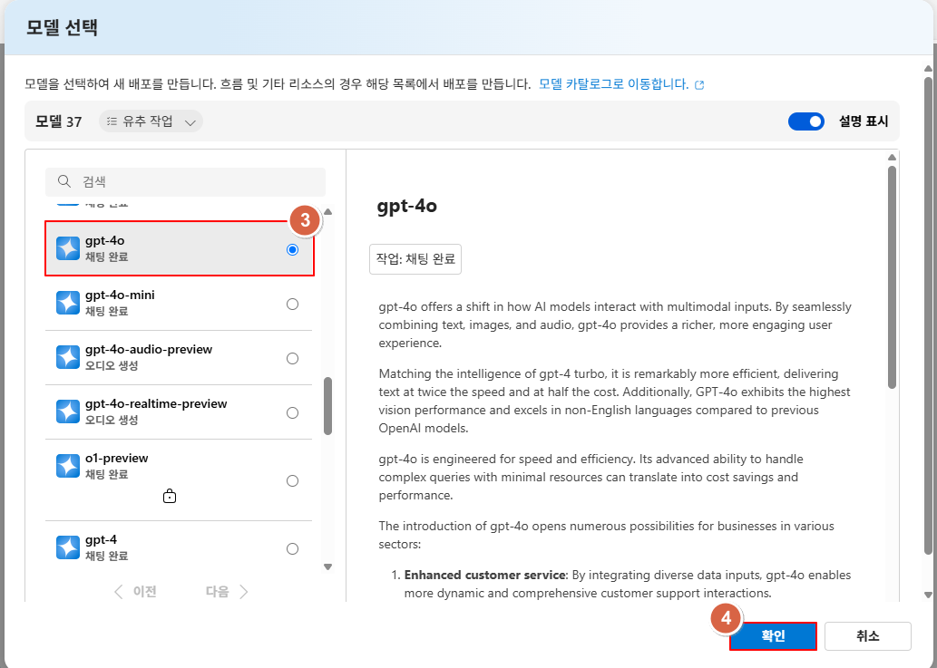Click the 모델 선택 dialog title
Viewport: 937px width, 668px height.
click(63, 27)
